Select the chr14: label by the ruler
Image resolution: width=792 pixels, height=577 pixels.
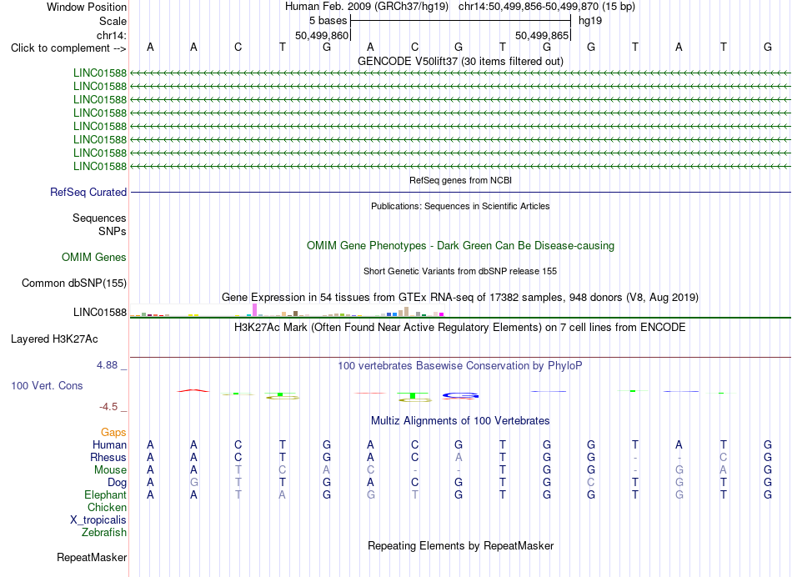[x=111, y=35]
